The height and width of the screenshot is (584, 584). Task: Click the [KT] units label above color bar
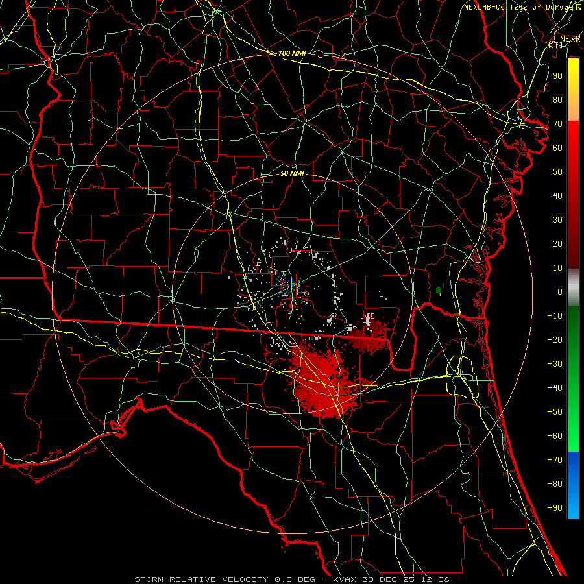coord(554,45)
